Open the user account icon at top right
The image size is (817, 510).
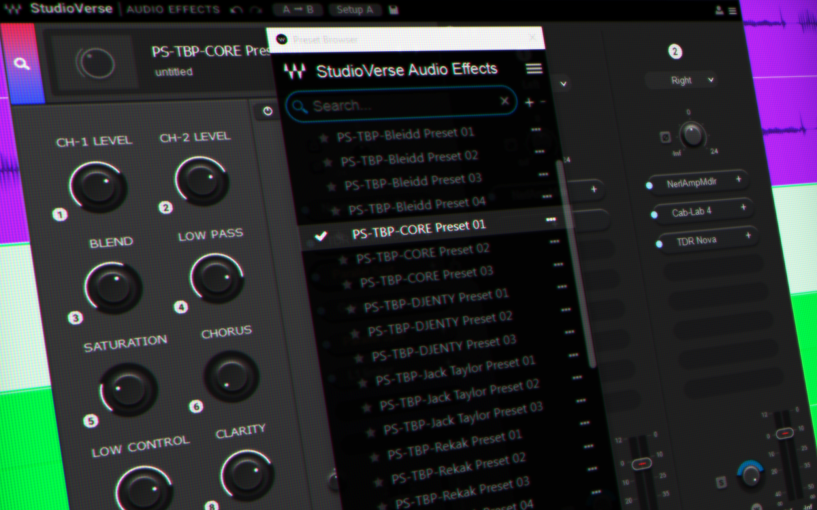pos(720,10)
